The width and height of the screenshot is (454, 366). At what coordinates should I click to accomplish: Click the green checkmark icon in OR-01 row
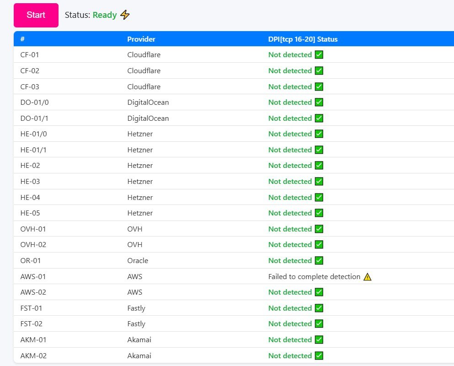[319, 261]
